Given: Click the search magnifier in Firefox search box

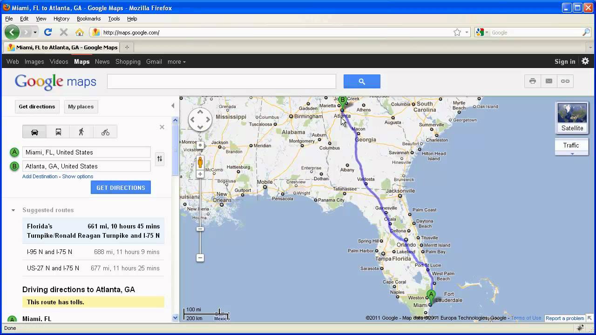Looking at the screenshot, I should pyautogui.click(x=586, y=32).
